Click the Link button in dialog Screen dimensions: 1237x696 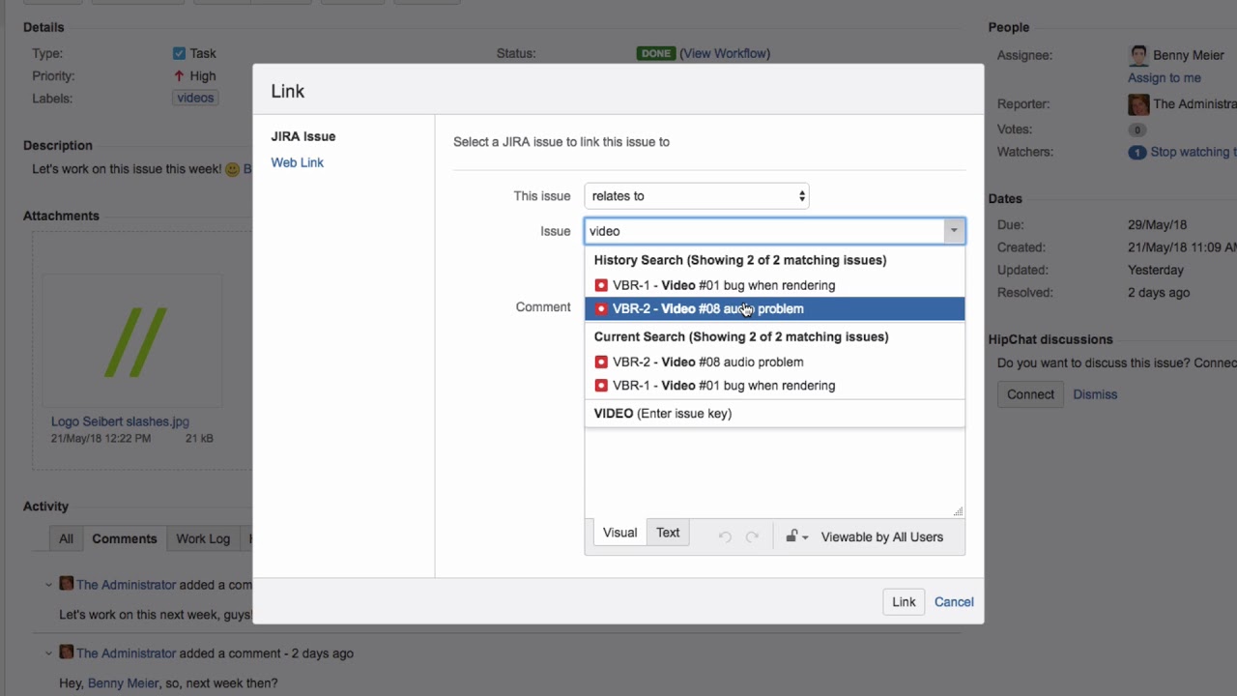pyautogui.click(x=904, y=601)
